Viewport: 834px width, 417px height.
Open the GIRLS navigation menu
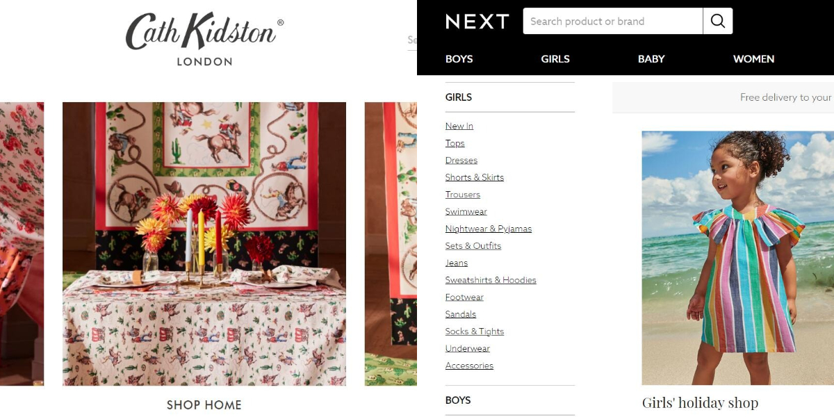tap(555, 59)
